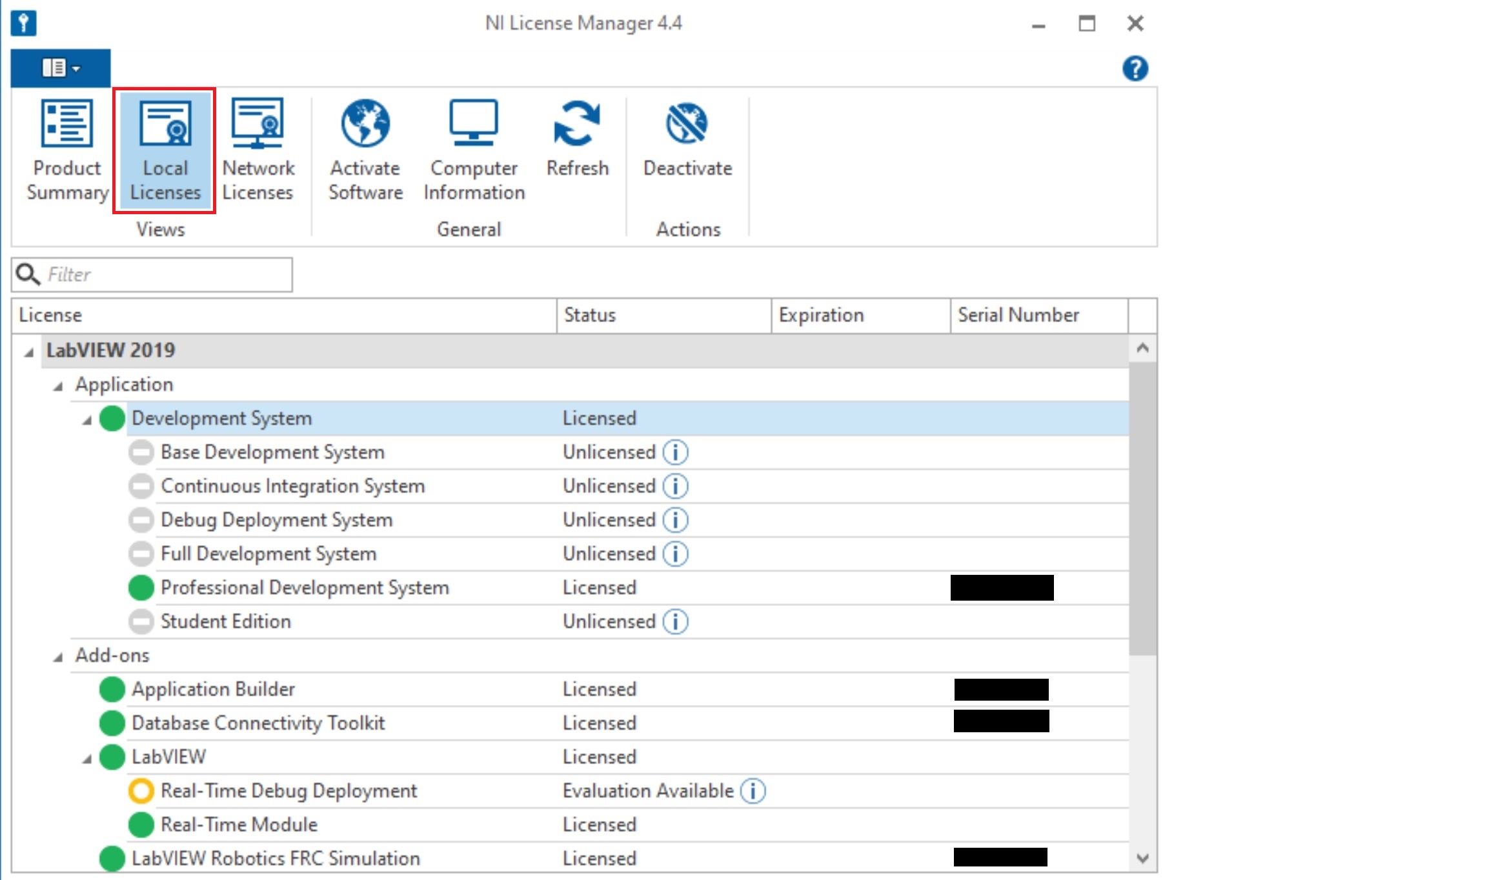1487x880 pixels.
Task: Sort by the Expiration column header
Action: [861, 315]
